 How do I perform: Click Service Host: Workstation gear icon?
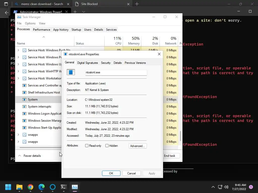pos(24,78)
